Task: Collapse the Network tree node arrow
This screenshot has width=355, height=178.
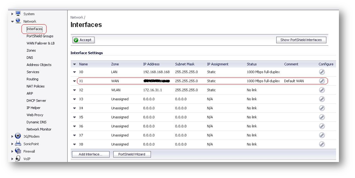Action: [12, 22]
